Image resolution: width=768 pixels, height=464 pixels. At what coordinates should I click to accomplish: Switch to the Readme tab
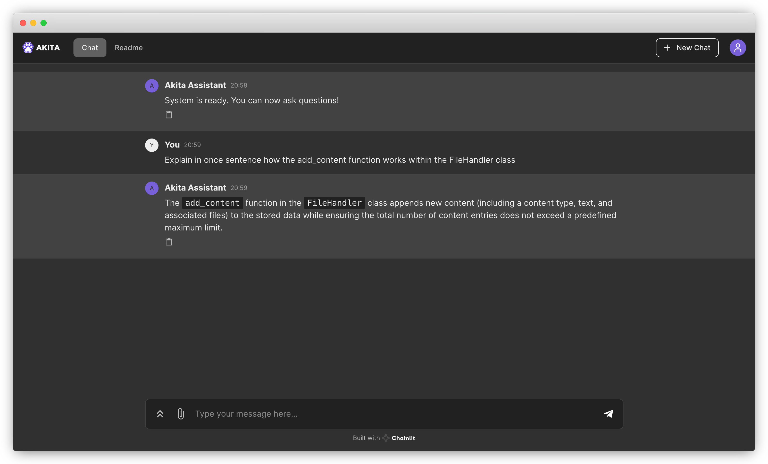(128, 48)
